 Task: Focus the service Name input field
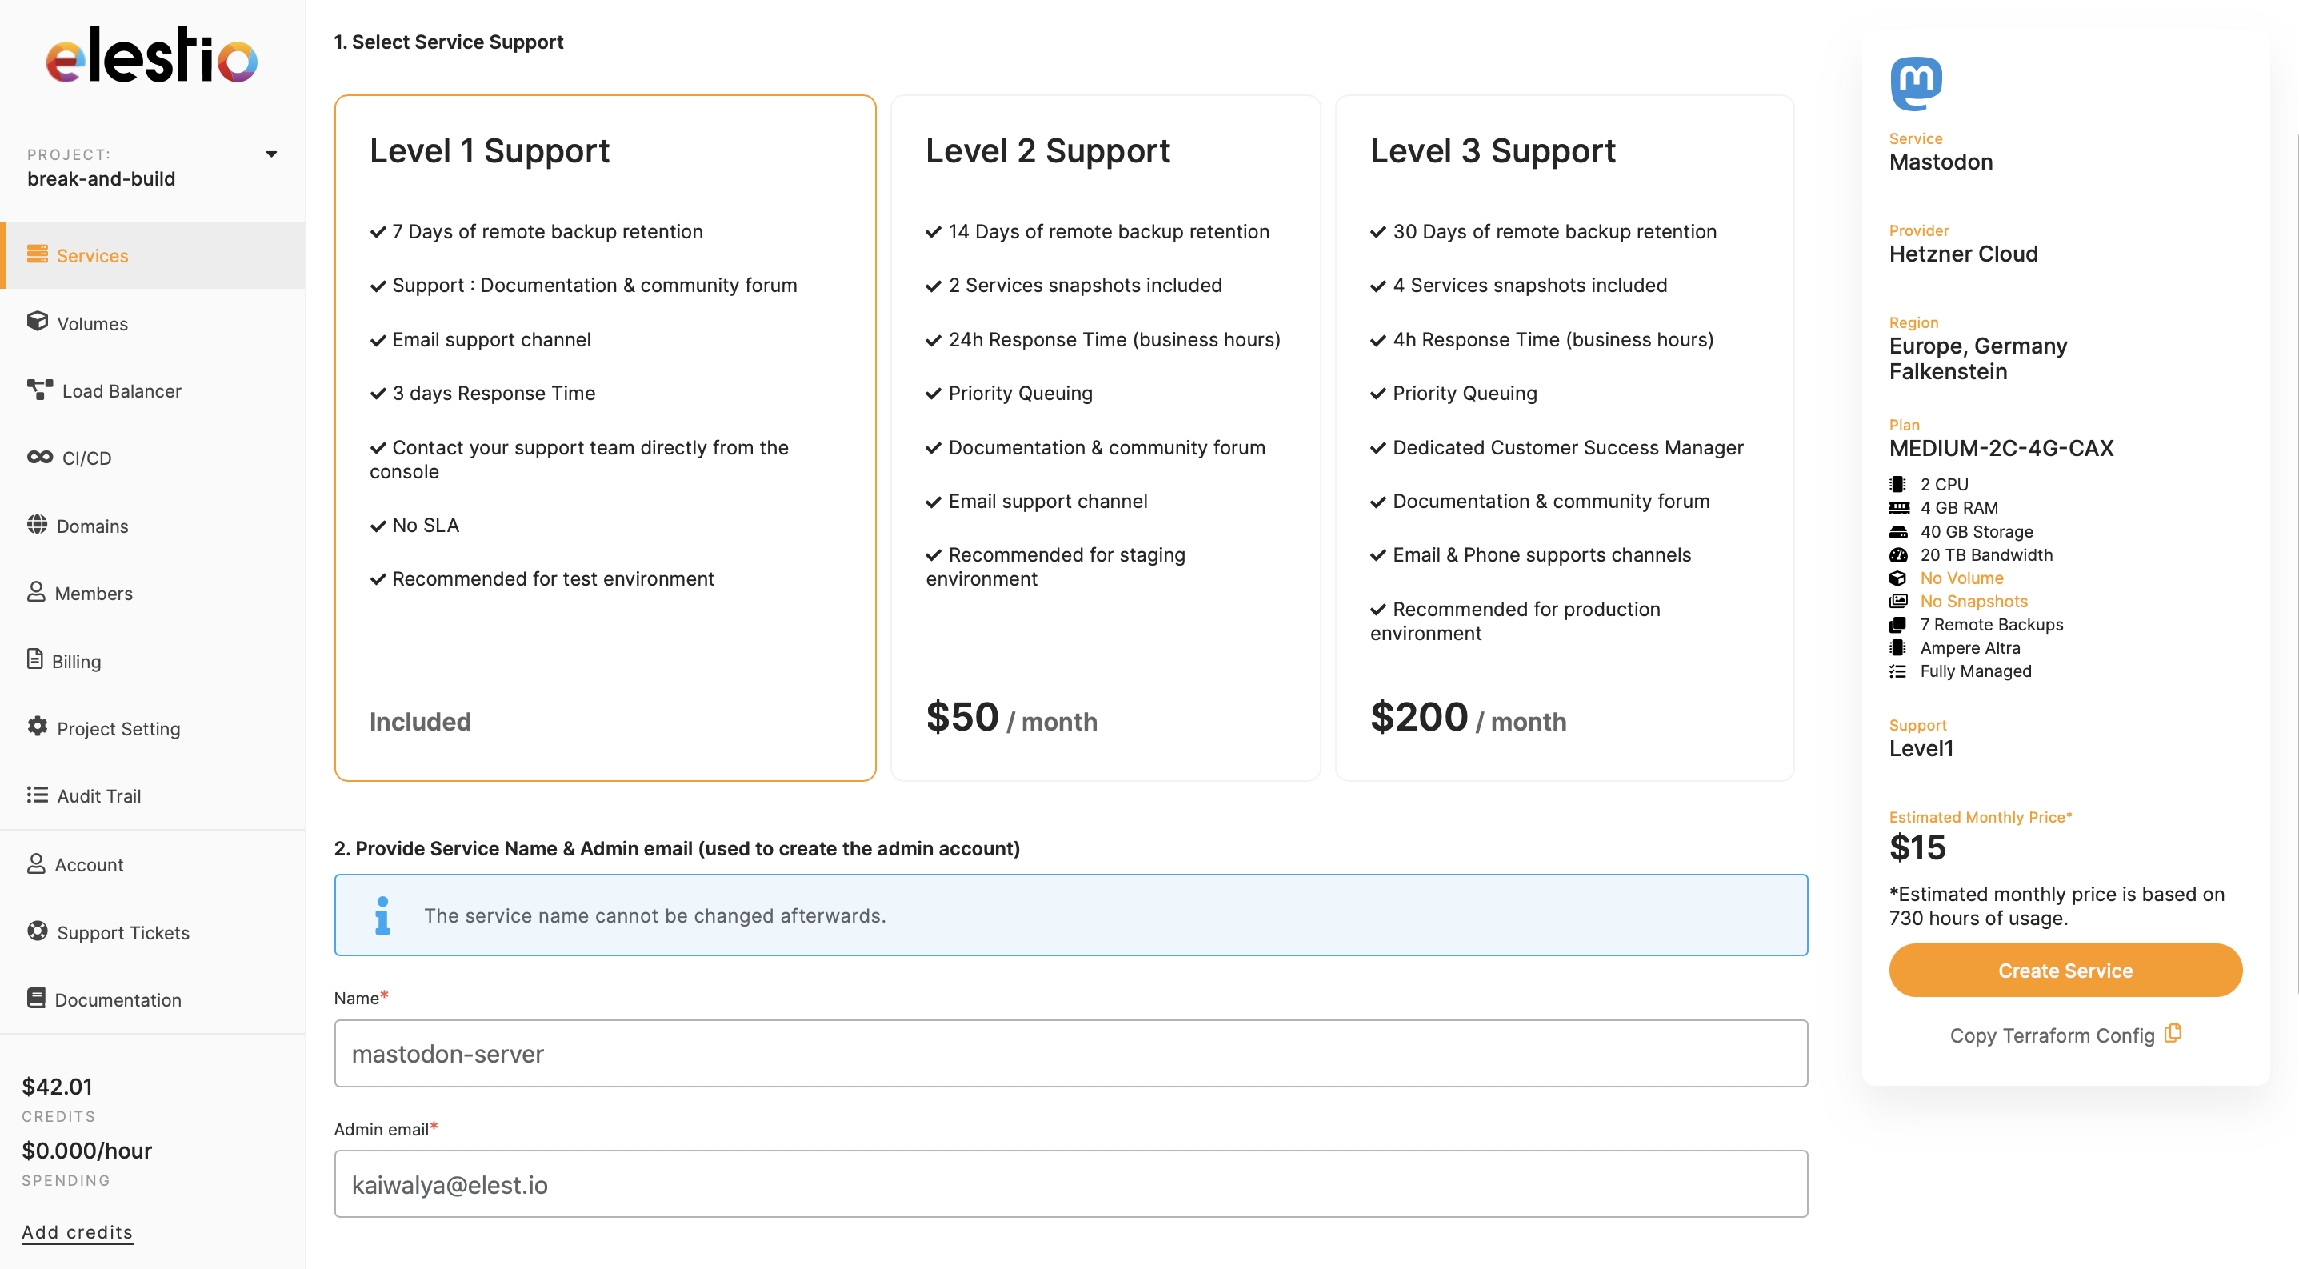click(x=1070, y=1053)
